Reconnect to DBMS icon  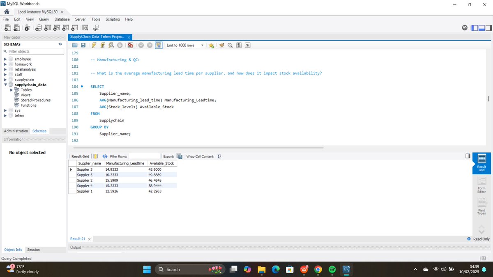click(97, 28)
